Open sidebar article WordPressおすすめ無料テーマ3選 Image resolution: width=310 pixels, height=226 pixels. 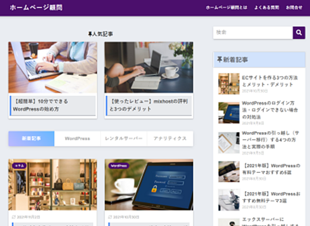tap(271, 197)
